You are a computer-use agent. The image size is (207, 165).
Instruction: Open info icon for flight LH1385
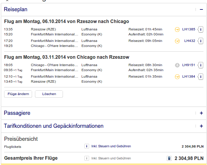(201, 29)
